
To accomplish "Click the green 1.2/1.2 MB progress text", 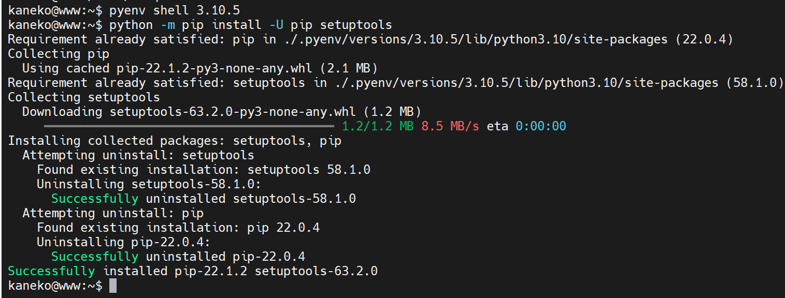I will click(x=378, y=126).
